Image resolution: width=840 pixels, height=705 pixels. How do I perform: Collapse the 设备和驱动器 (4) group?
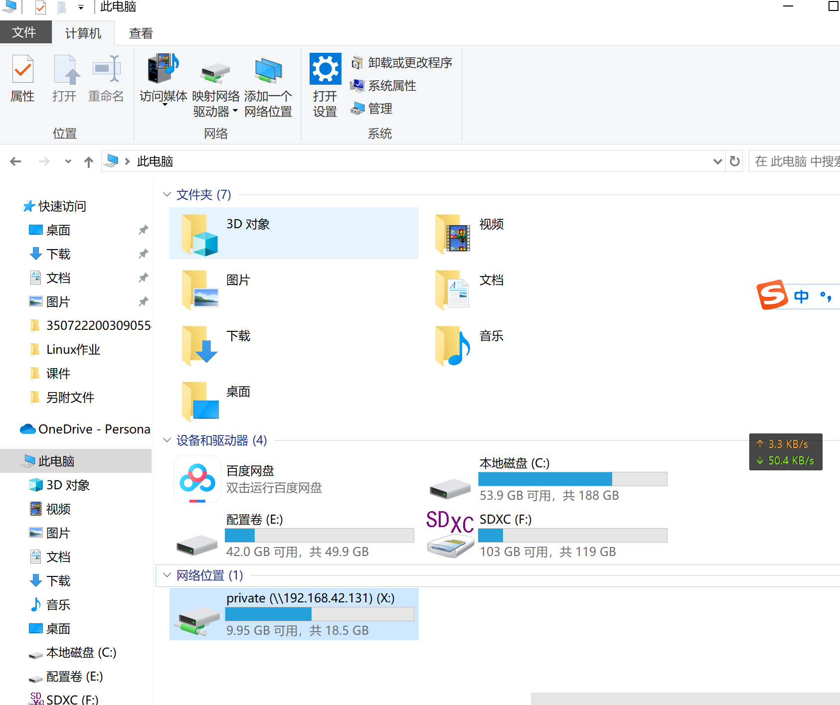[167, 440]
